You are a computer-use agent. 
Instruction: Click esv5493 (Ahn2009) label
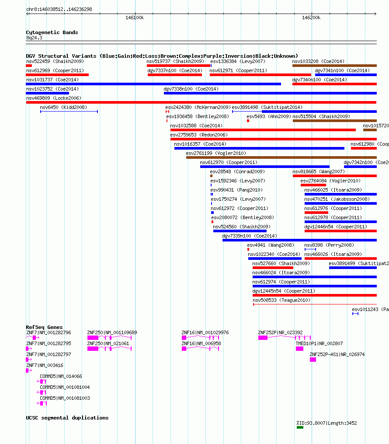(x=269, y=117)
